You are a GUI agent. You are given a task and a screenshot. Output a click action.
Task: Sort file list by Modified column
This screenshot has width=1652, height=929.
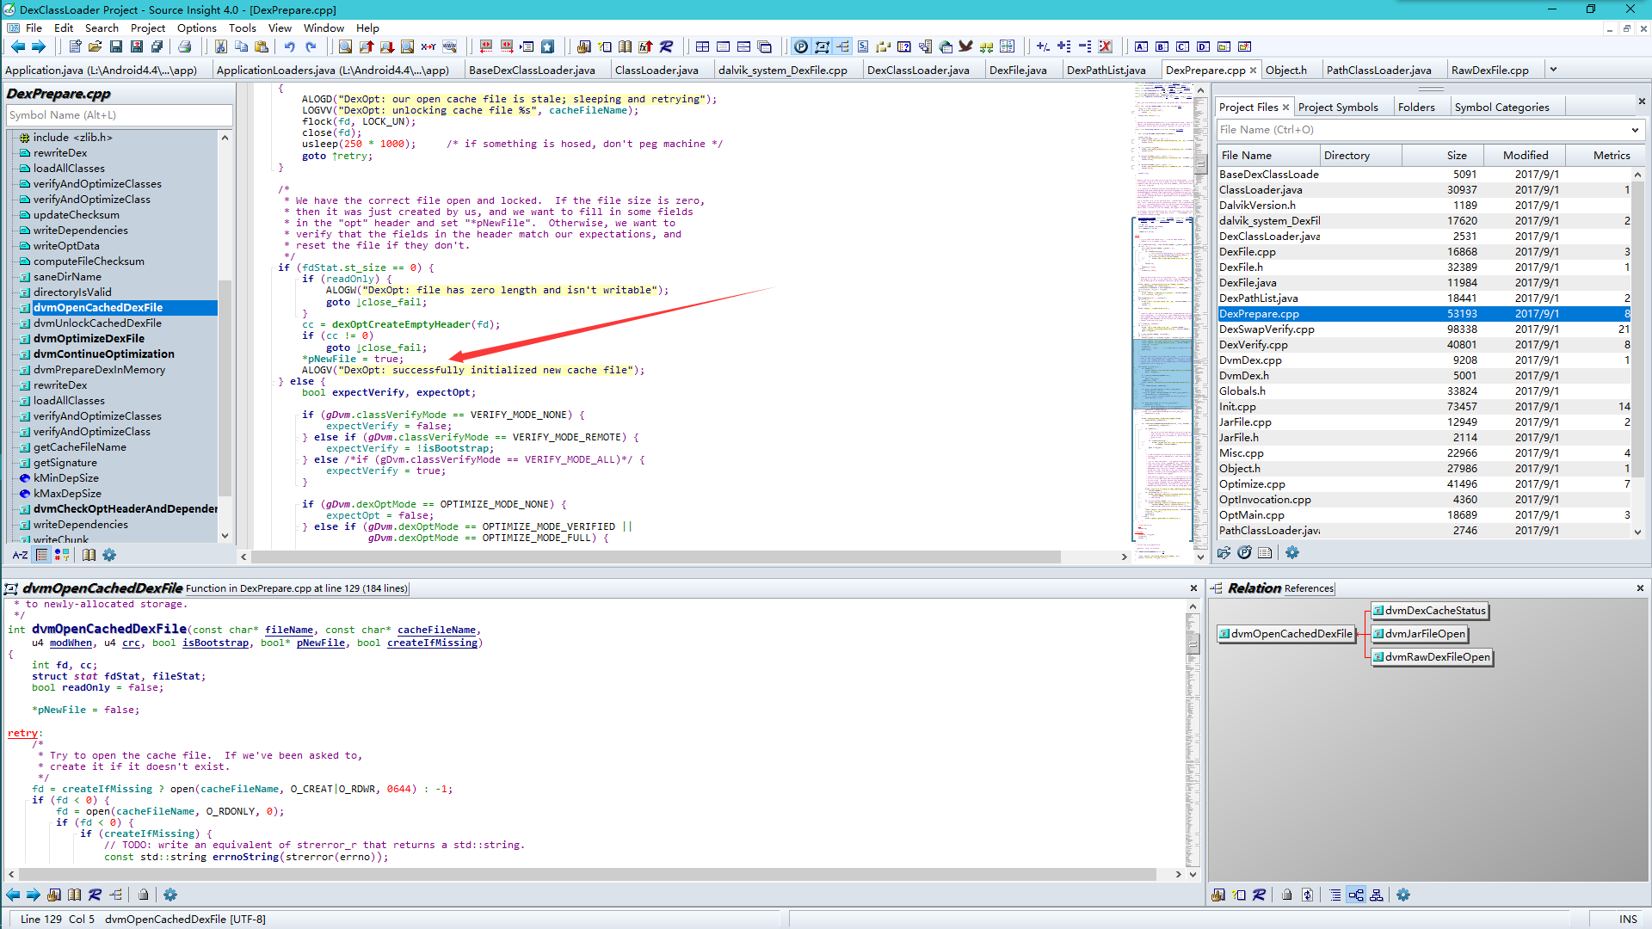click(1526, 155)
